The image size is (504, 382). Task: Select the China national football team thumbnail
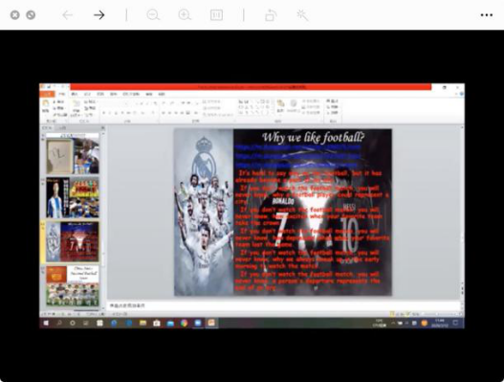coord(73,285)
